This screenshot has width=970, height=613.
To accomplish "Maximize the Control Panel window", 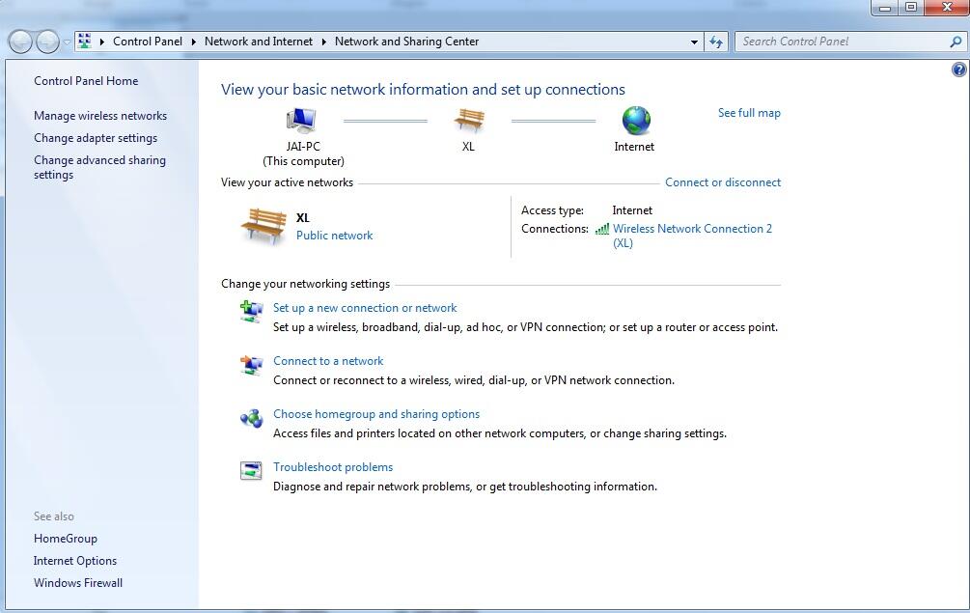I will [911, 8].
